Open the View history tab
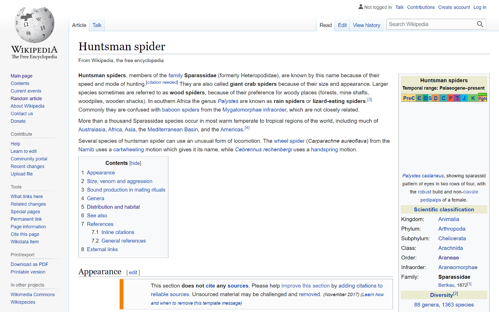The height and width of the screenshot is (312, 499). coord(366,25)
